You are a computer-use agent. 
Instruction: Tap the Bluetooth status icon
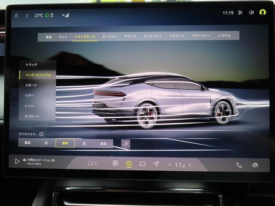pyautogui.click(x=27, y=15)
